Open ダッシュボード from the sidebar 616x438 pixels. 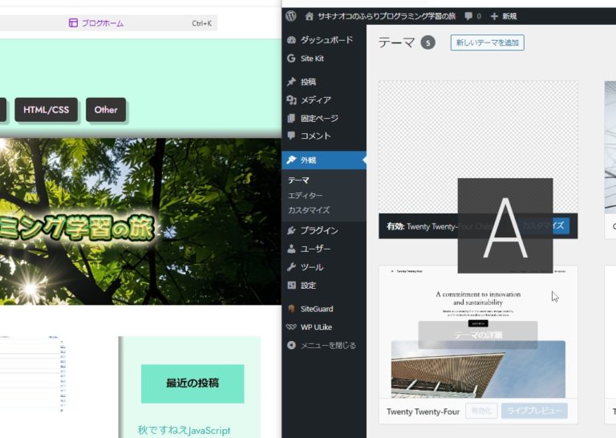324,40
